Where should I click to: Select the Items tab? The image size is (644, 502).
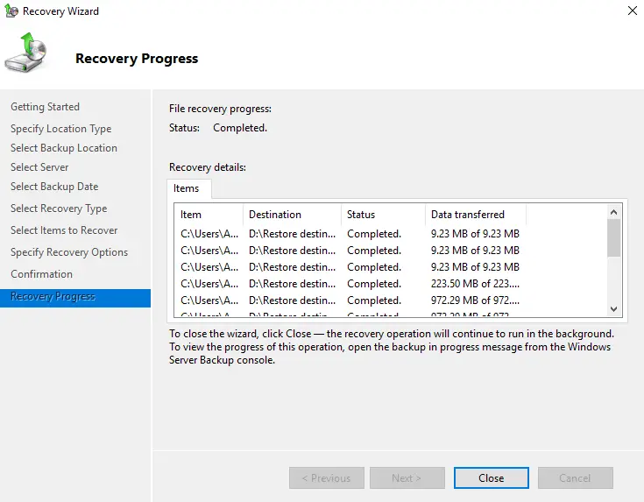pyautogui.click(x=187, y=188)
